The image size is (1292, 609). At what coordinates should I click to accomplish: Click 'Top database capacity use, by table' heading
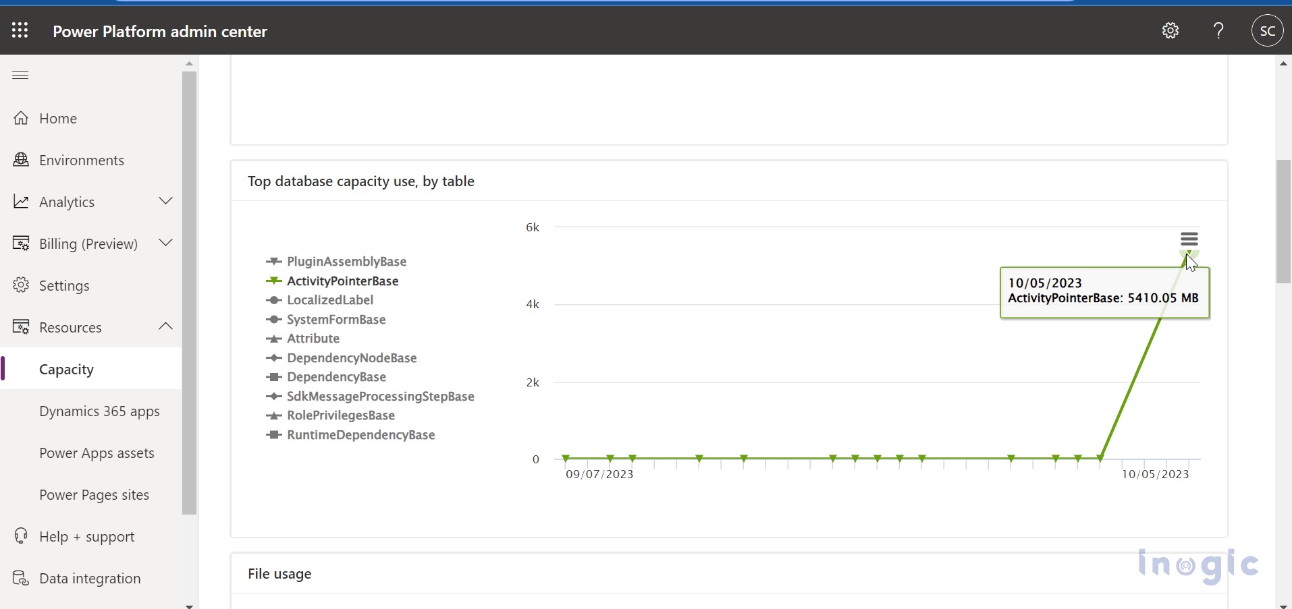(x=361, y=181)
